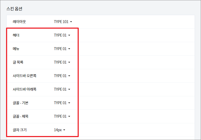This screenshot has width=201, height=140.
Task: Open the 메뉴 TYPE 01 dropdown
Action: (62, 49)
